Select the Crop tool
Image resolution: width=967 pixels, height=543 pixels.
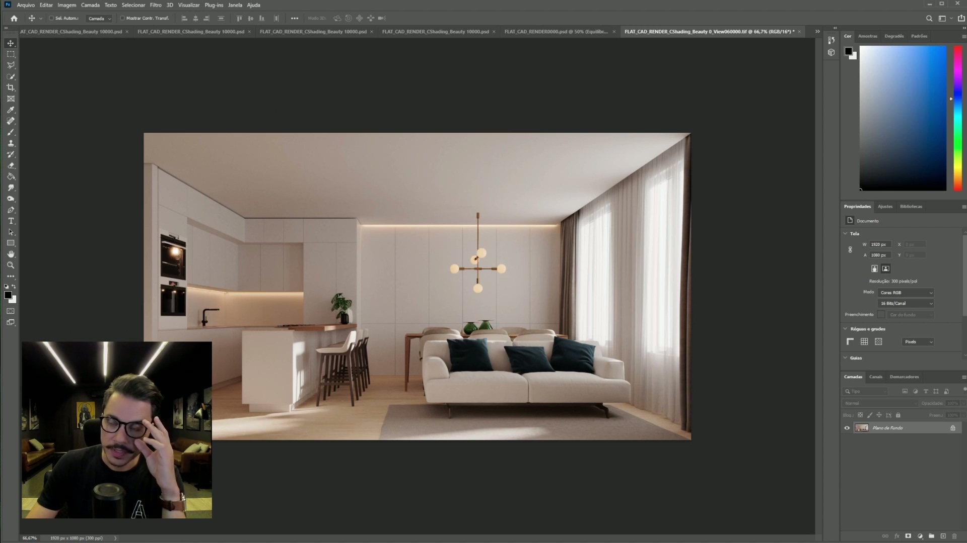[11, 87]
